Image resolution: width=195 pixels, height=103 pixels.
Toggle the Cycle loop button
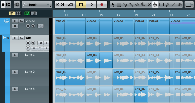click(71, 5)
